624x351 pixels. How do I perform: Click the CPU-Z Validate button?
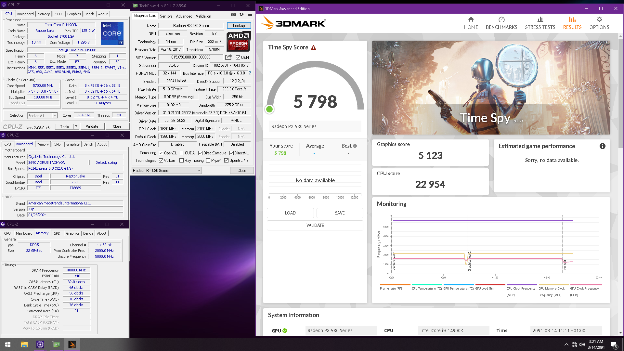tap(92, 126)
